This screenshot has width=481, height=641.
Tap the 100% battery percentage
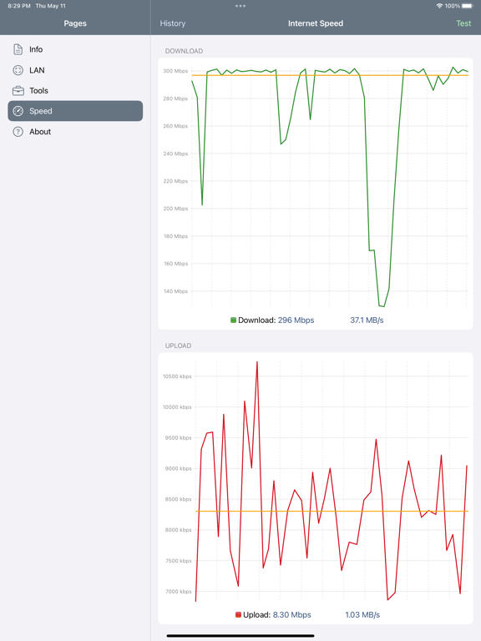[453, 6]
